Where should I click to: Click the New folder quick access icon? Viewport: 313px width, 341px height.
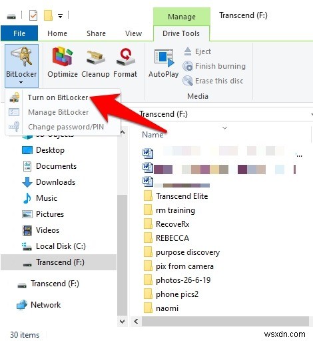coord(48,15)
